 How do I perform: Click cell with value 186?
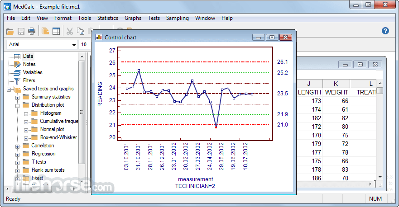tap(316, 178)
